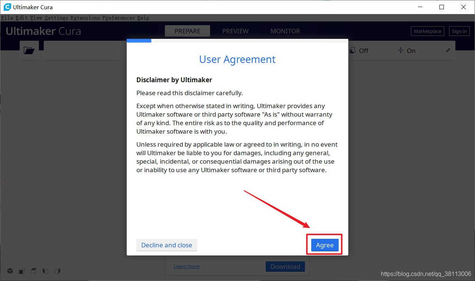
Task: Select the left view cube icon
Action: coord(46,271)
